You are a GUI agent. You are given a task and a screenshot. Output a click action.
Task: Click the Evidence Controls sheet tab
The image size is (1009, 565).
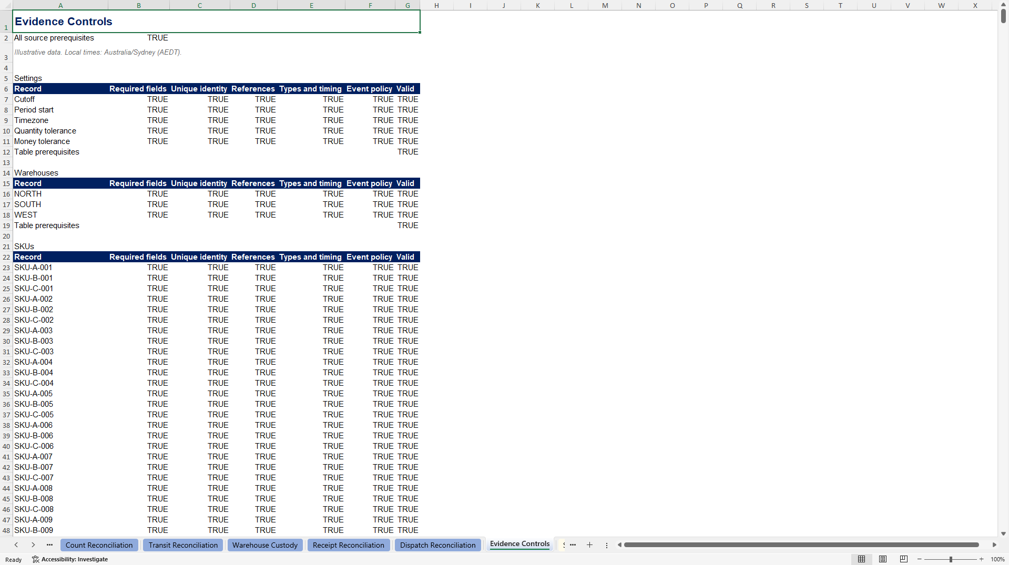(519, 544)
